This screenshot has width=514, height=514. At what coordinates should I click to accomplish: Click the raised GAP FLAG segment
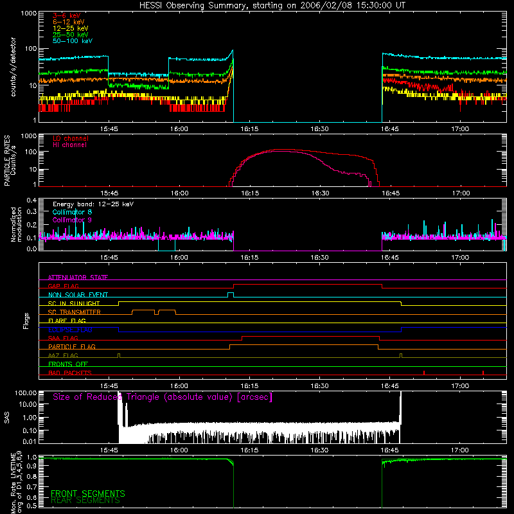tap(308, 285)
